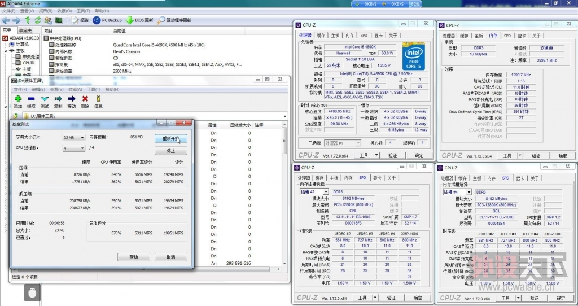Click the 7-Zip 删除 (delete) red X icon
The height and width of the screenshot is (306, 578).
click(x=85, y=99)
